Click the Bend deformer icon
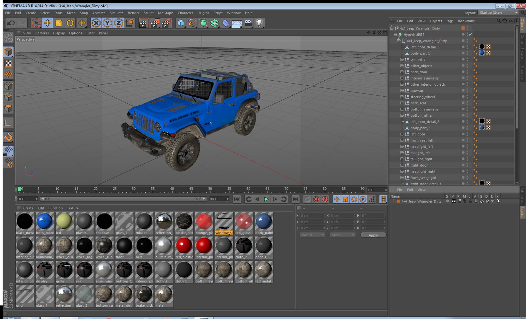The height and width of the screenshot is (319, 526). coord(226,23)
